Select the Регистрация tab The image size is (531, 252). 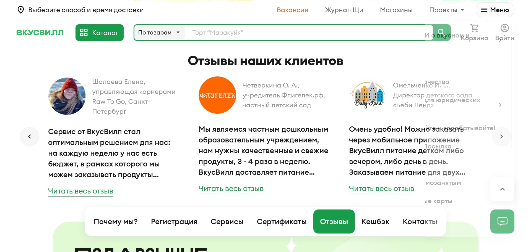point(174,221)
